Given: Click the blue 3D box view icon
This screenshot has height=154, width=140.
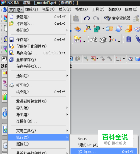Looking at the screenshot, I should tap(137, 59).
